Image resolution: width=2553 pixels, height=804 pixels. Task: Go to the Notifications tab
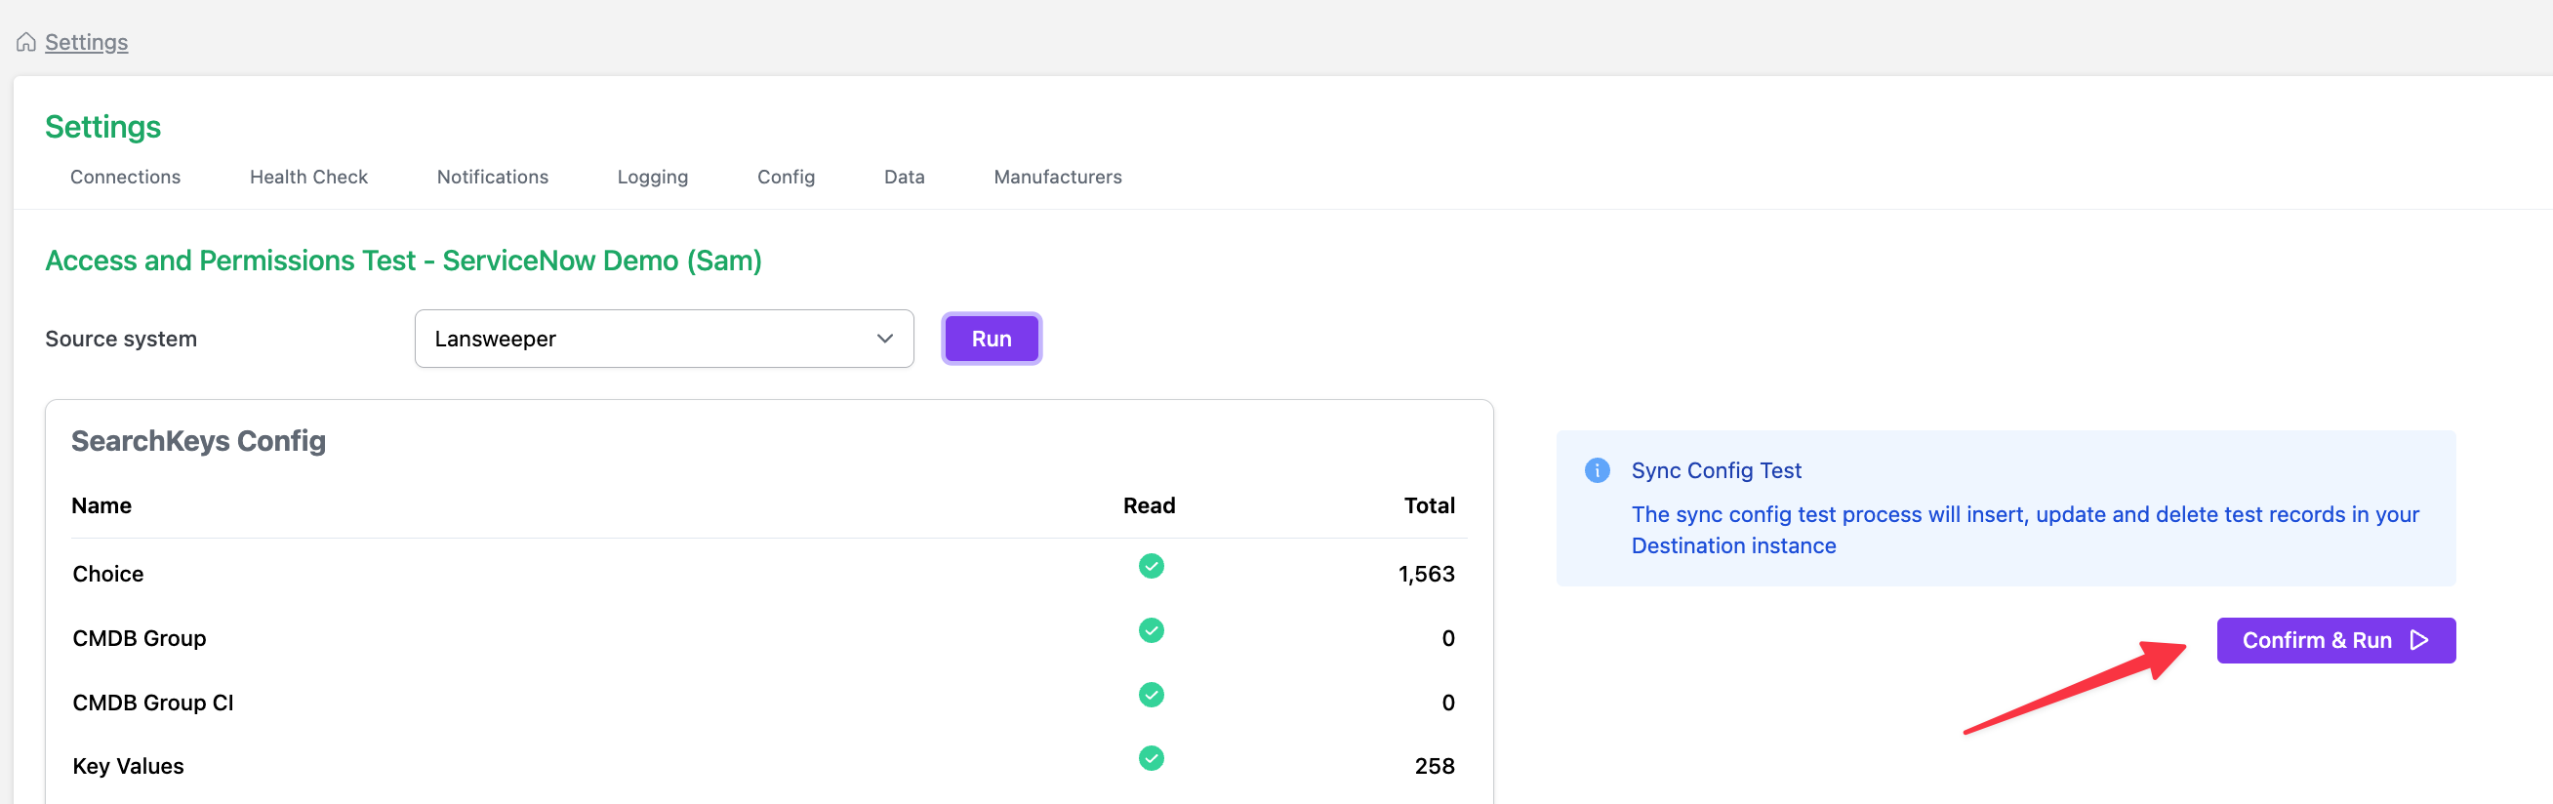[x=493, y=177]
